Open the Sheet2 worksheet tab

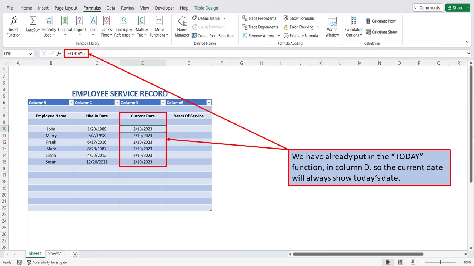[x=54, y=253]
